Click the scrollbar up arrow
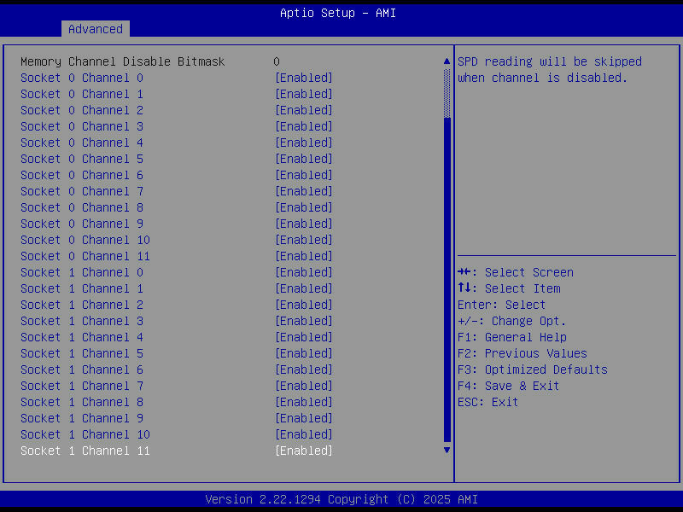This screenshot has height=512, width=683. 446,61
